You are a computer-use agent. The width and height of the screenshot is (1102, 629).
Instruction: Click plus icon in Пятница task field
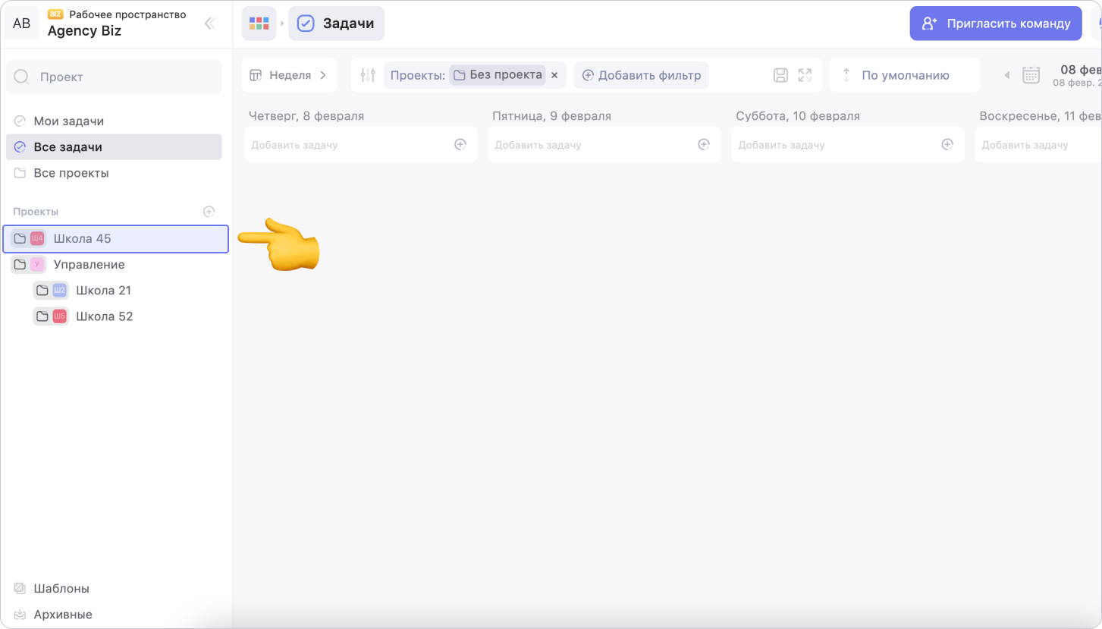pyautogui.click(x=704, y=144)
